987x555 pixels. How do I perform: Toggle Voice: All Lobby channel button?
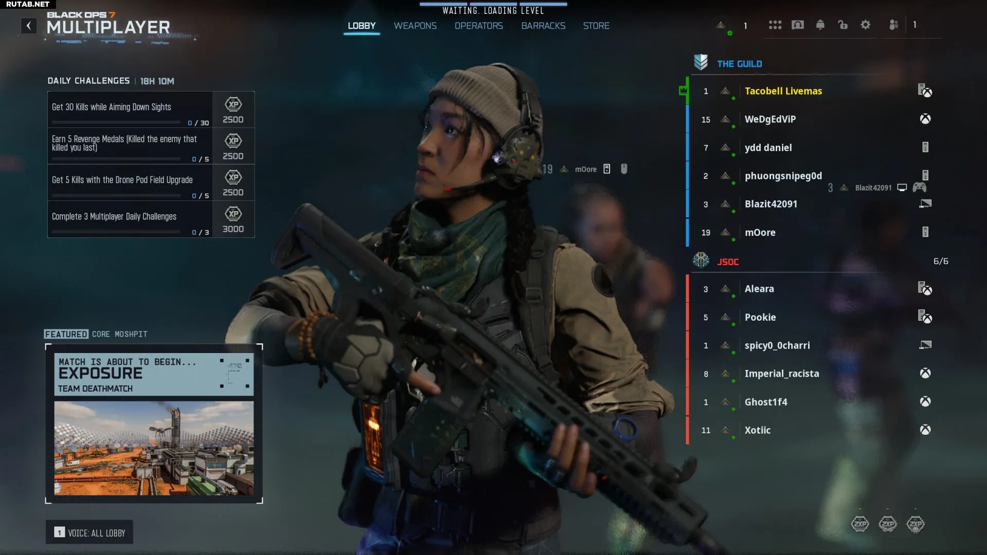pyautogui.click(x=89, y=532)
